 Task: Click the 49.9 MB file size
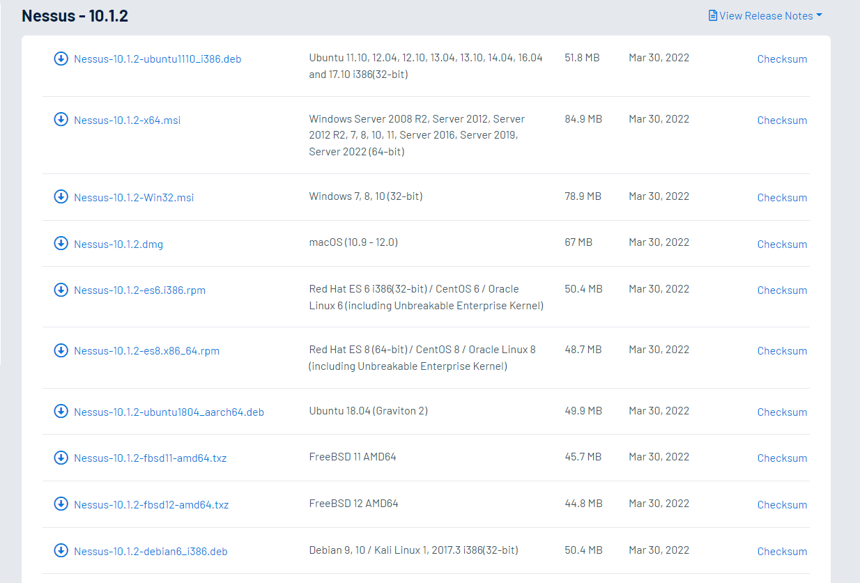[x=583, y=411]
